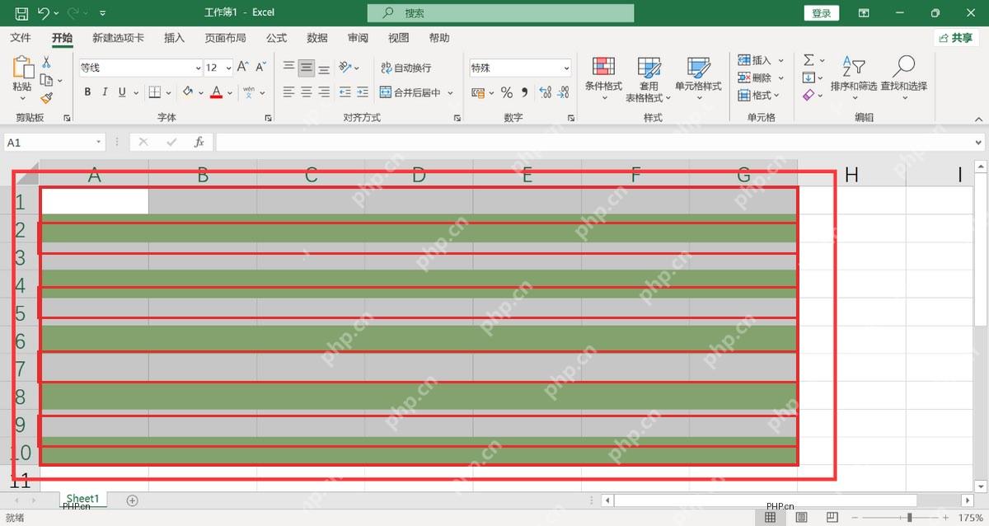This screenshot has width=989, height=526.
Task: Open the 文件 menu
Action: click(x=21, y=38)
